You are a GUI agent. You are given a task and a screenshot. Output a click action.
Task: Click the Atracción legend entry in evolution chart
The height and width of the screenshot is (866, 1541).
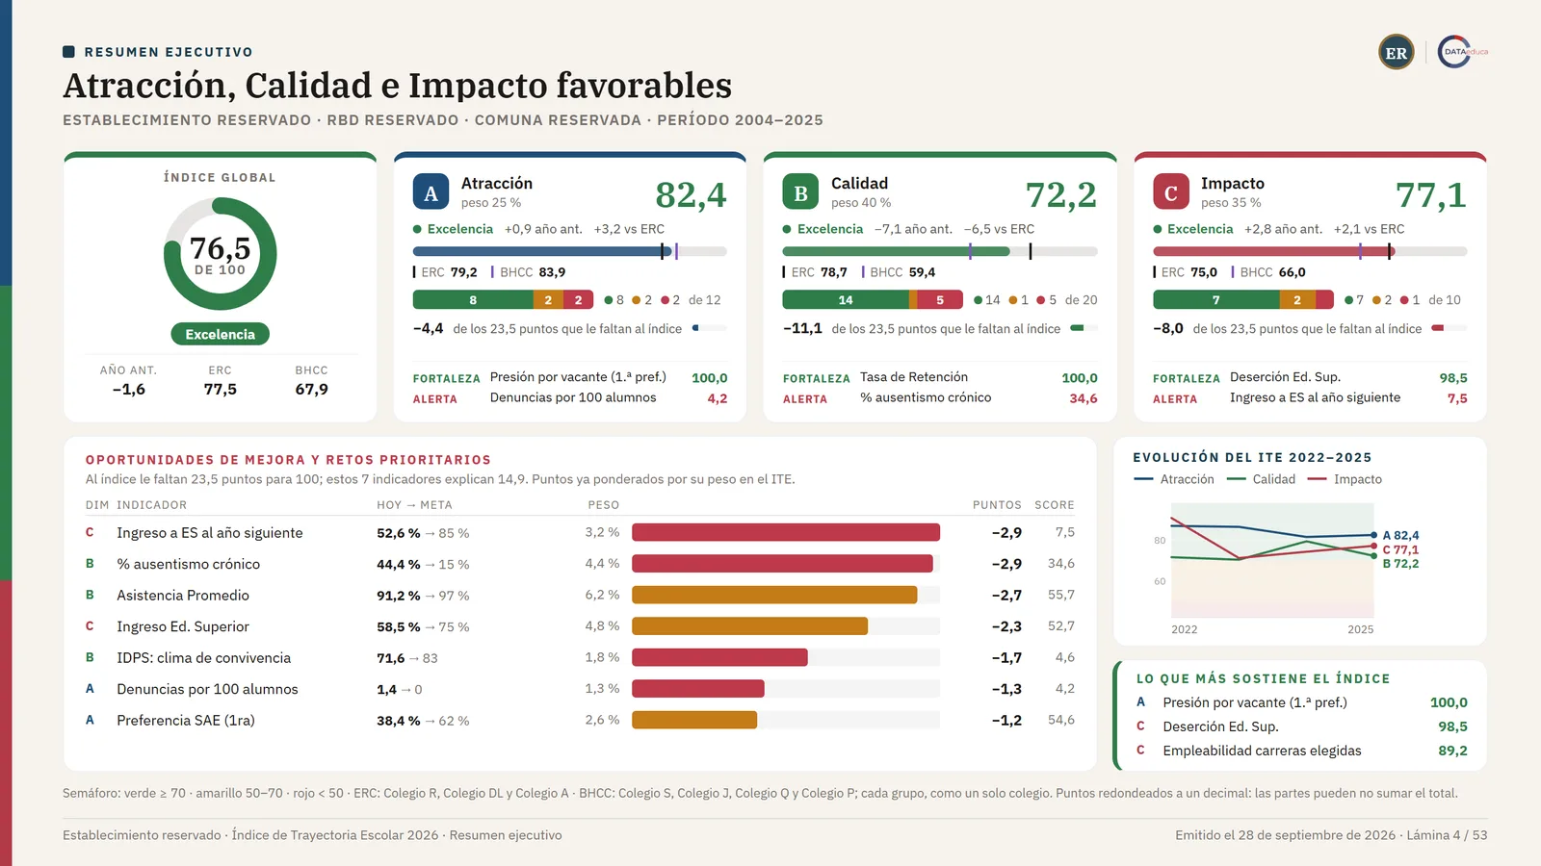coord(1174,479)
